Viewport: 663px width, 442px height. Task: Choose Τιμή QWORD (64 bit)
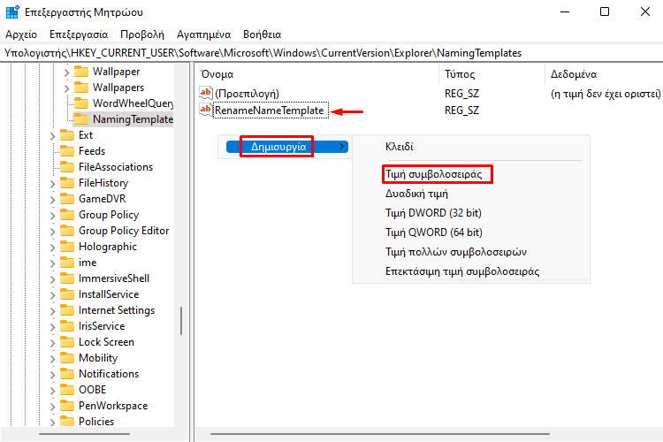click(x=434, y=232)
